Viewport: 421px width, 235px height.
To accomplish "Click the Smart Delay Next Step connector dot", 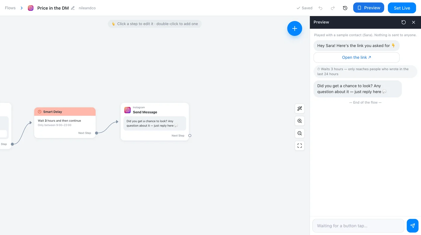I will [x=97, y=133].
